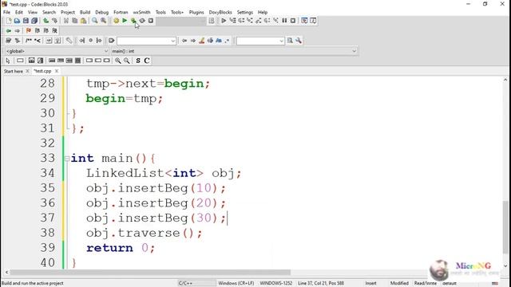This screenshot has height=287, width=511.
Task: Start debugging with the Debug/Continue arrow
Action: coord(224,21)
